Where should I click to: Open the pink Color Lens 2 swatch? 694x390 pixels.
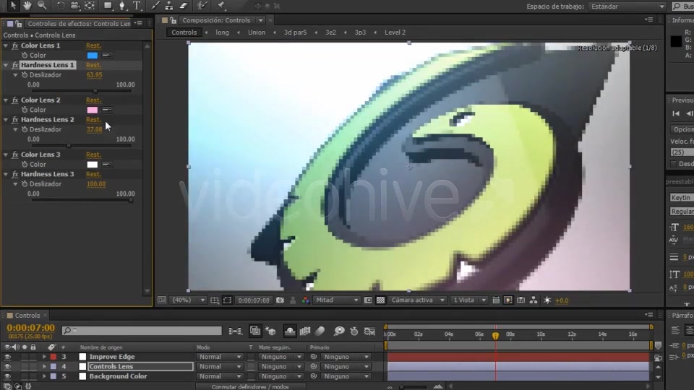[x=92, y=110]
